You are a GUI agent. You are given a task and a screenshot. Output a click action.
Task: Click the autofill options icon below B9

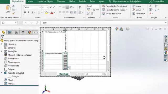69,68
